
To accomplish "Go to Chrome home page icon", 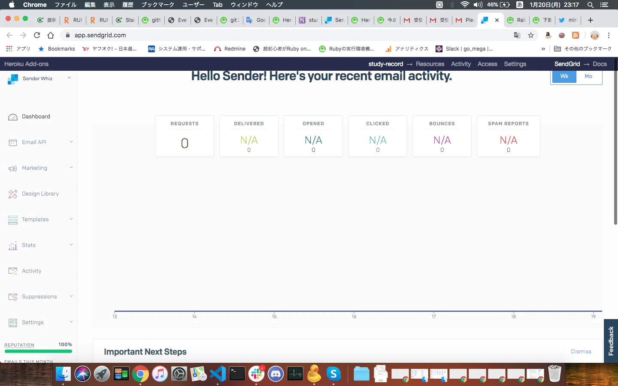I will [51, 35].
